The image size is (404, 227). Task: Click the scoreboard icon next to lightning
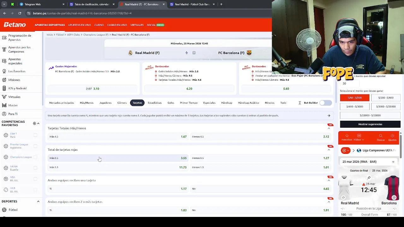194,53
